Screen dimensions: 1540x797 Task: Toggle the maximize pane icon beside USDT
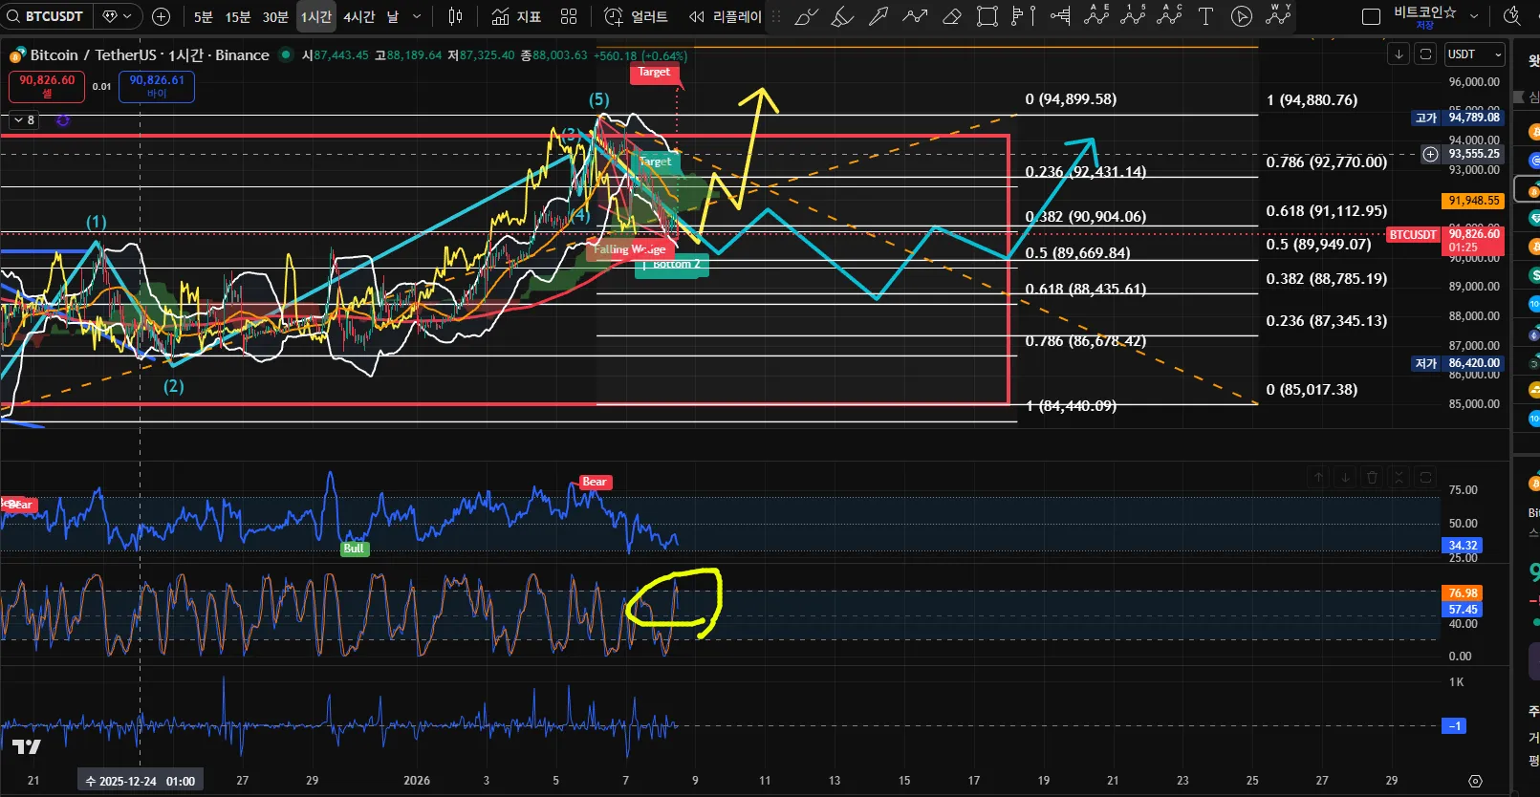point(1425,54)
